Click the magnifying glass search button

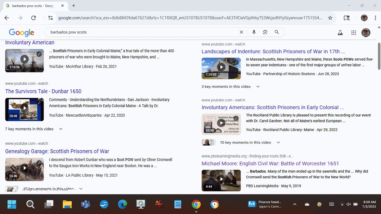point(277,32)
